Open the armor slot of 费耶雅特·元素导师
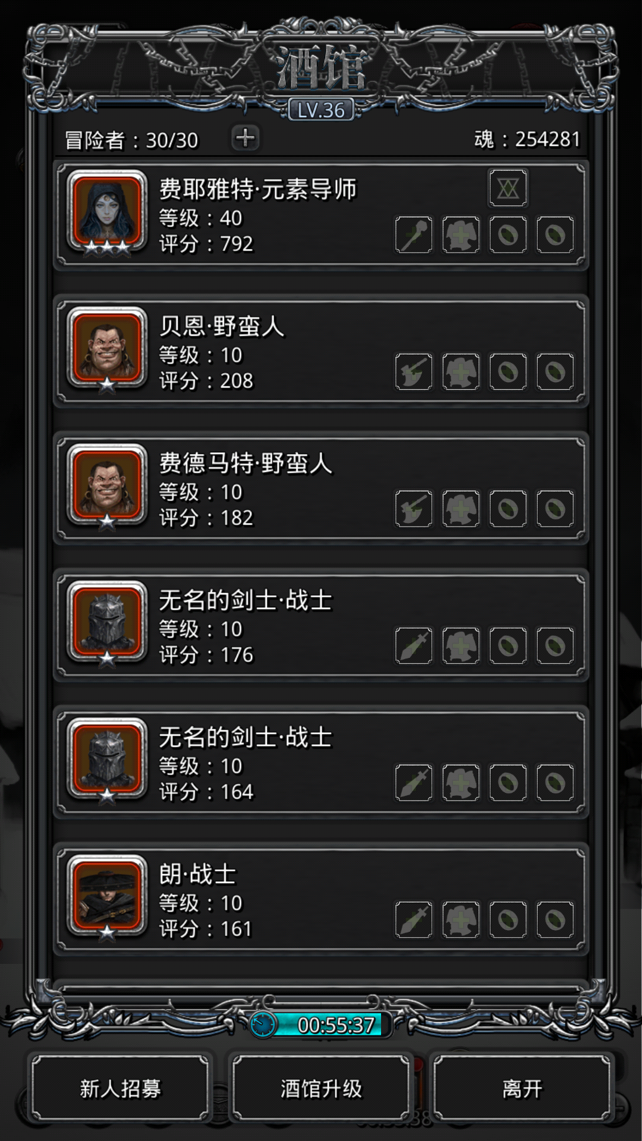This screenshot has width=642, height=1141. point(461,235)
